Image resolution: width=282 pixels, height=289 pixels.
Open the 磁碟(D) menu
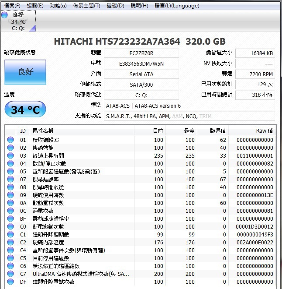(x=115, y=6)
